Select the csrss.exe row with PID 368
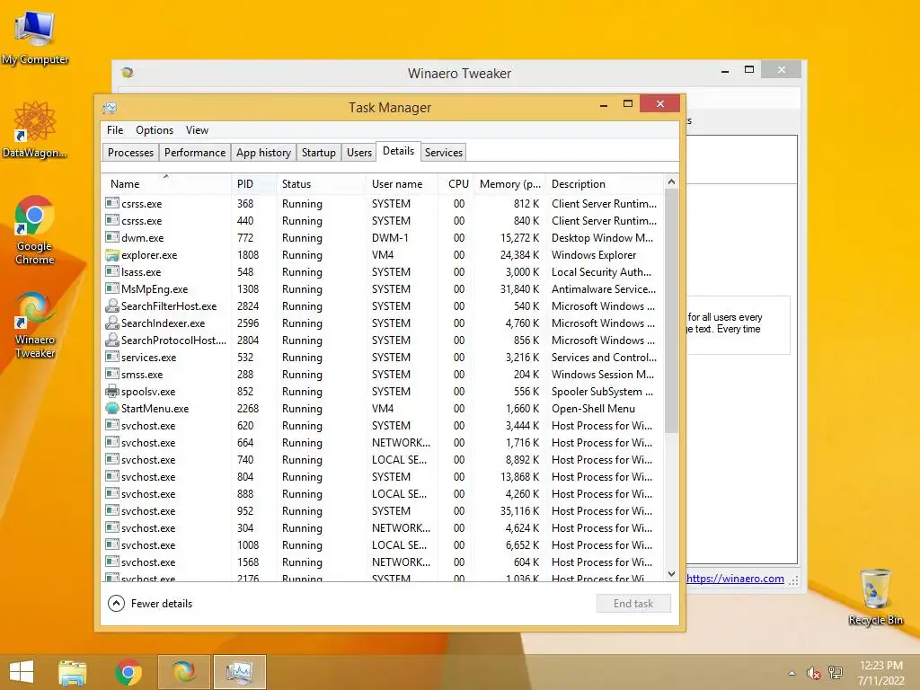 tap(383, 204)
